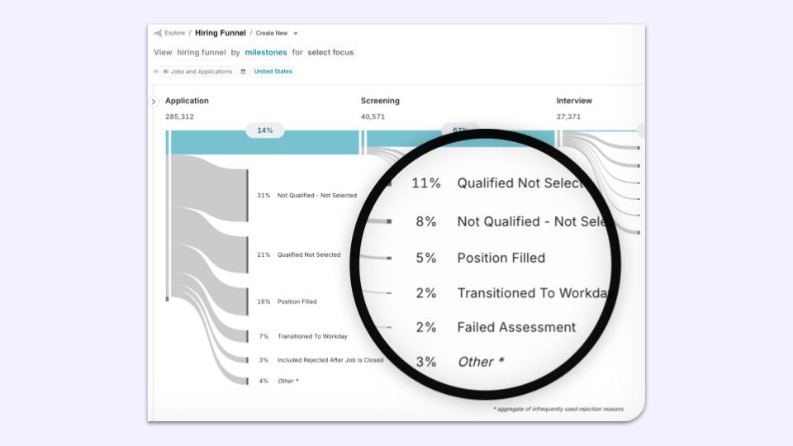The width and height of the screenshot is (793, 446).
Task: Click the 3% Other * magnified row
Action: 460,362
